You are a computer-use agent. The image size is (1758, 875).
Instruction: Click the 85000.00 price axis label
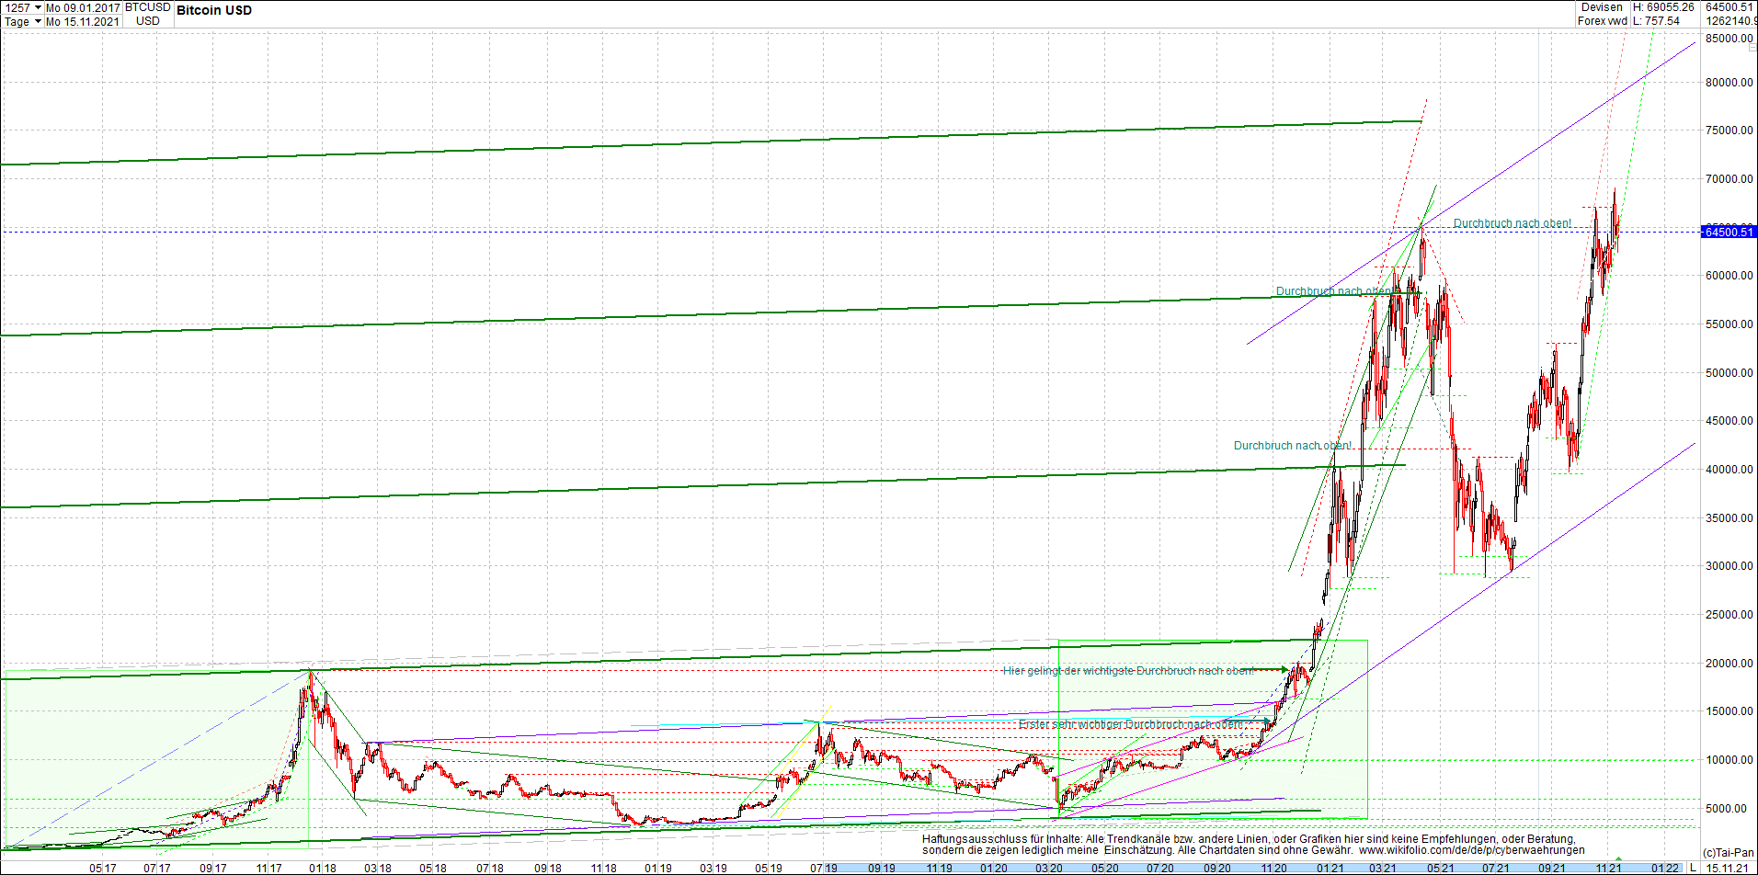point(1729,39)
